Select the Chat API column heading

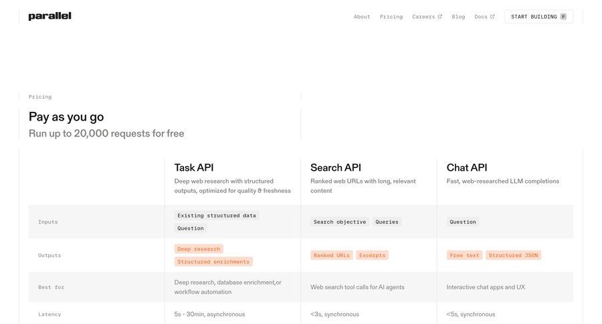(467, 167)
